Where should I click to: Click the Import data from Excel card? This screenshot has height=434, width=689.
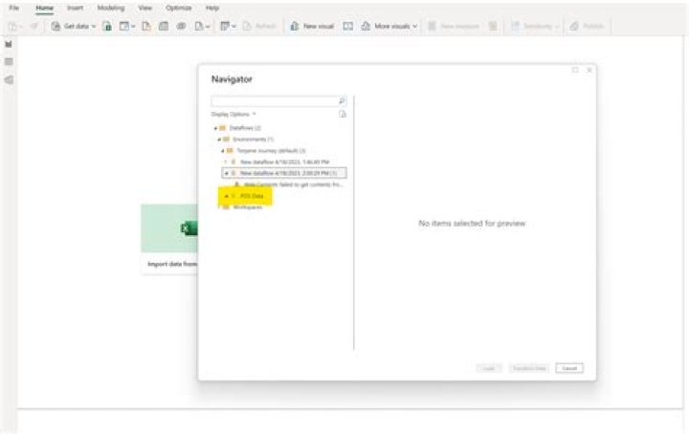[x=169, y=239]
